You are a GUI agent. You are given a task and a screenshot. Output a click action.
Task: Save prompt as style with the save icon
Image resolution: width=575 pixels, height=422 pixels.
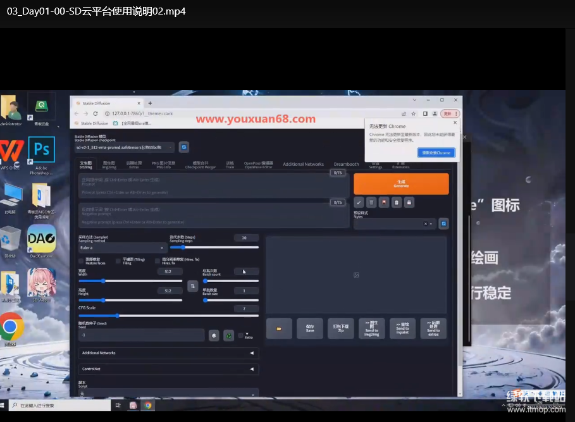[x=409, y=202]
